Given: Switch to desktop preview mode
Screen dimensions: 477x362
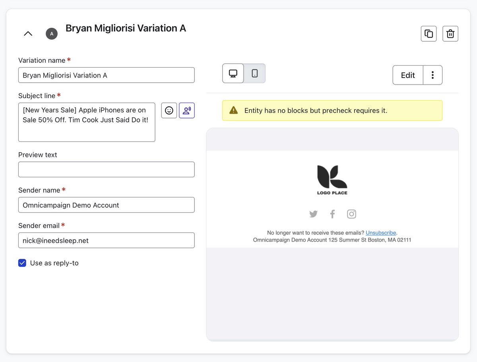Looking at the screenshot, I should pos(233,74).
